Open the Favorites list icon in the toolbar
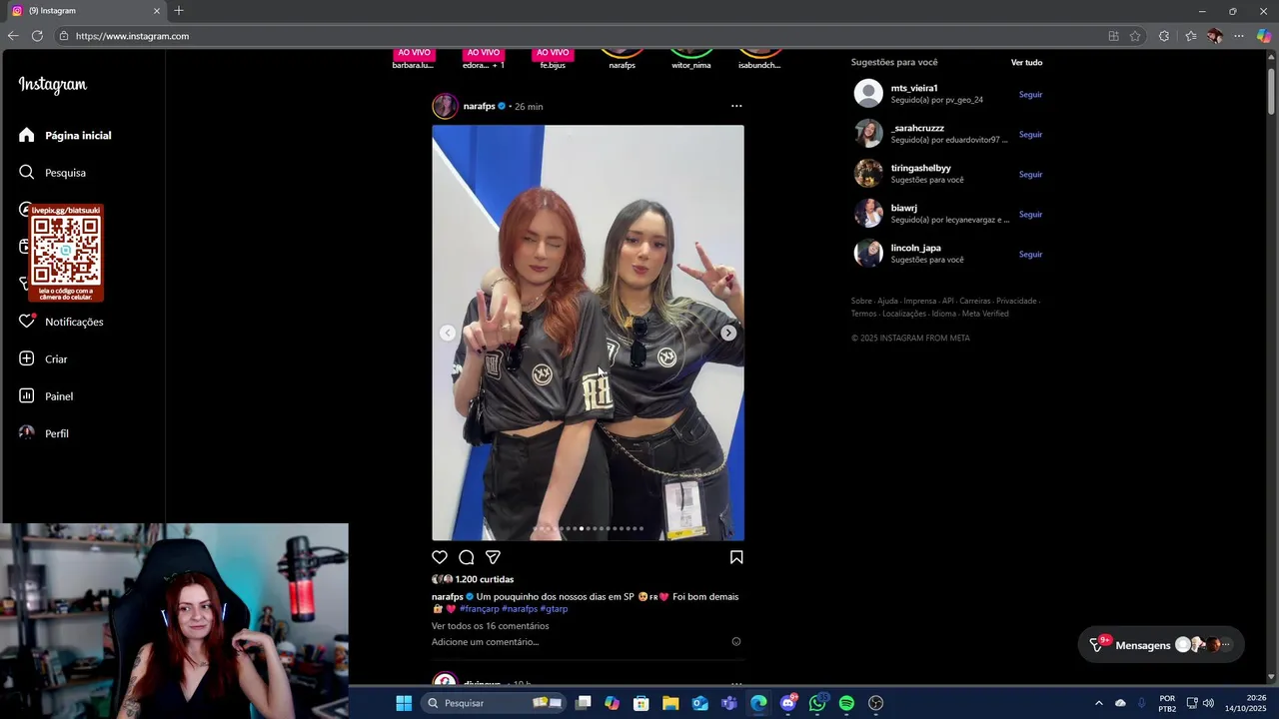Image resolution: width=1279 pixels, height=719 pixels. [1190, 36]
